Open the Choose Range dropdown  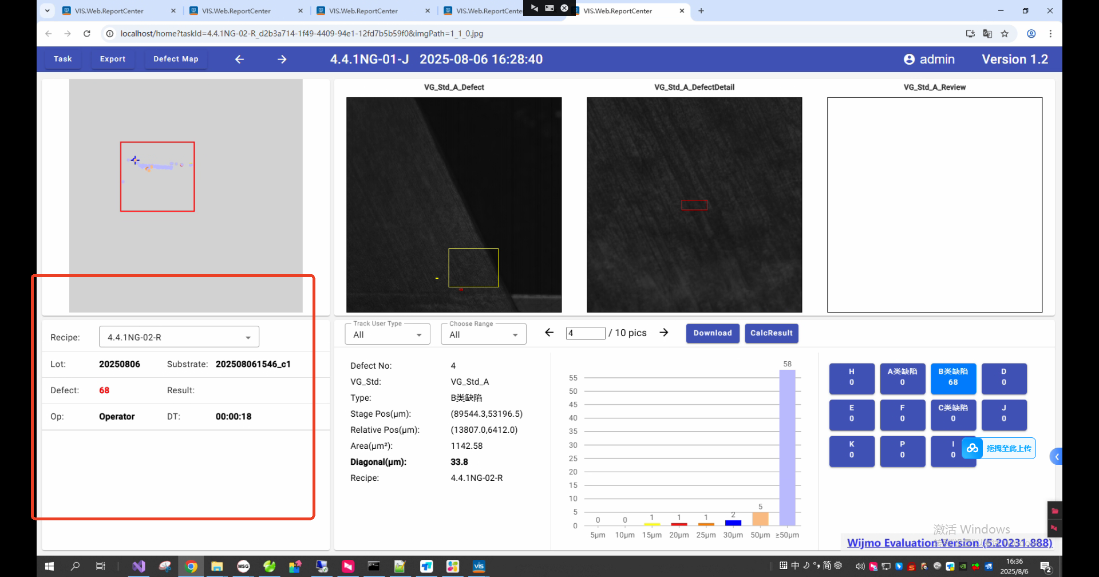pyautogui.click(x=483, y=335)
